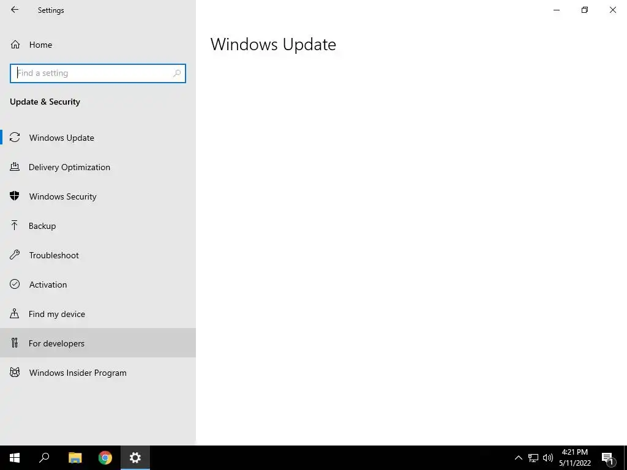Open the Windows Start menu
This screenshot has height=470, width=627.
tap(15, 458)
